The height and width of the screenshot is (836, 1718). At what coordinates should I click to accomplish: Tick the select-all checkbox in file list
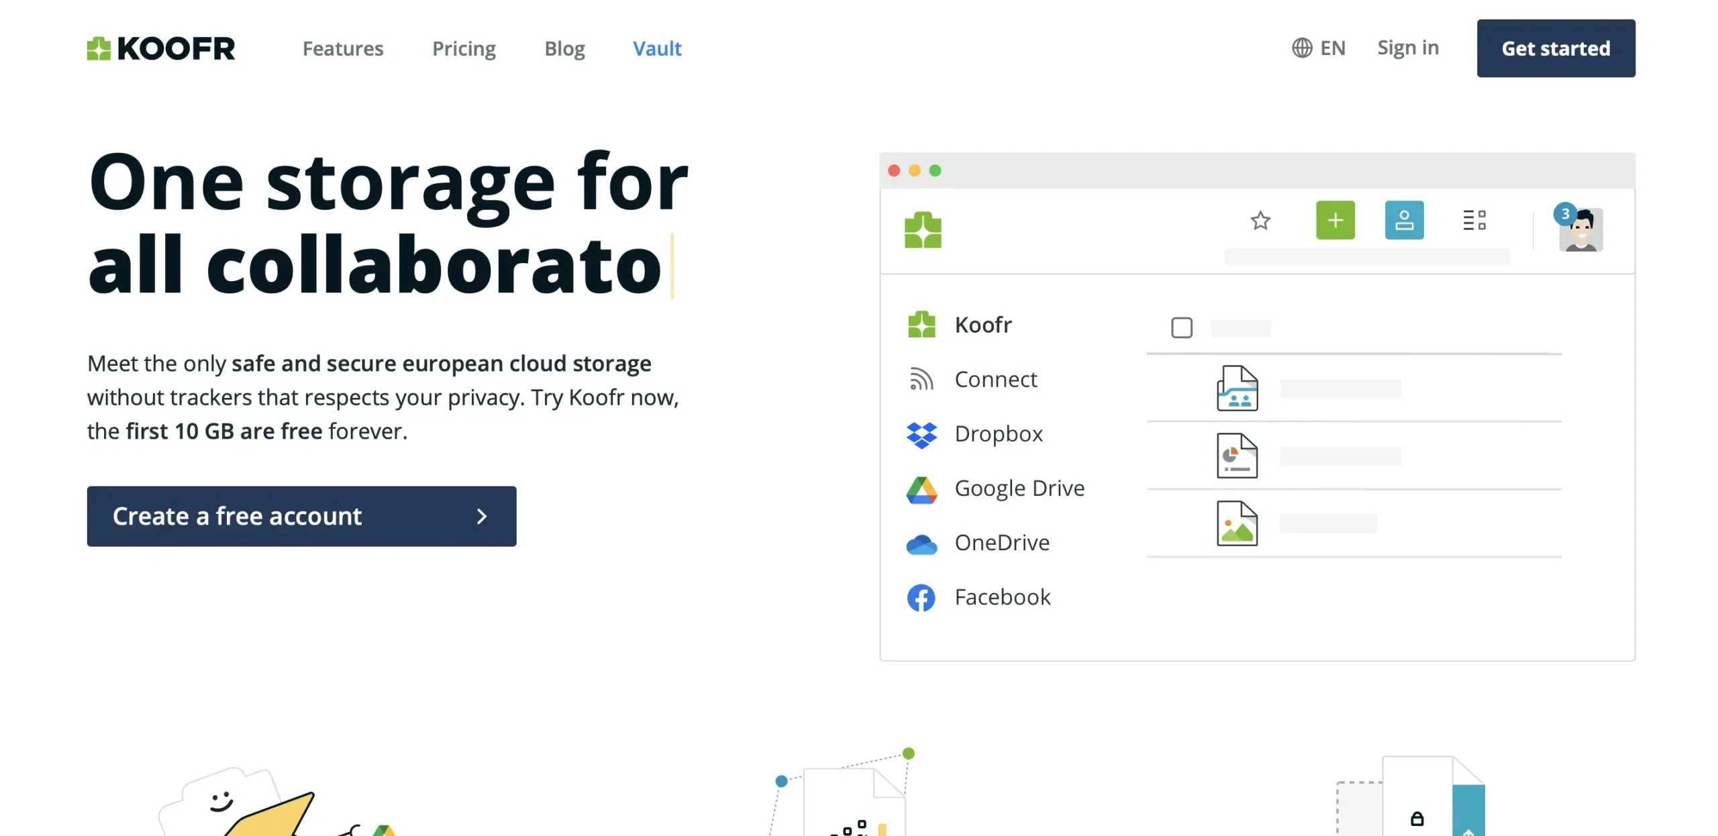pyautogui.click(x=1181, y=328)
